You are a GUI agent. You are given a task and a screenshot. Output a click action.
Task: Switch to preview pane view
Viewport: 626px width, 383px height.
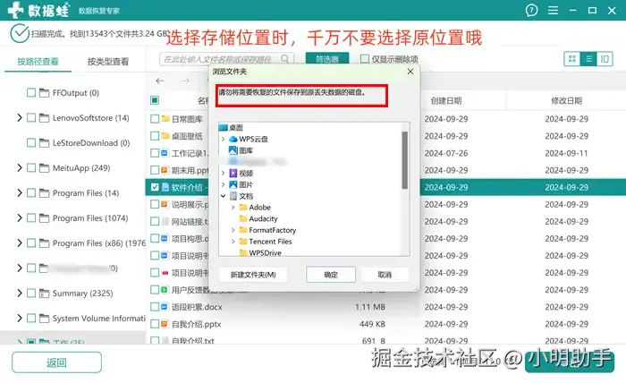(605, 59)
